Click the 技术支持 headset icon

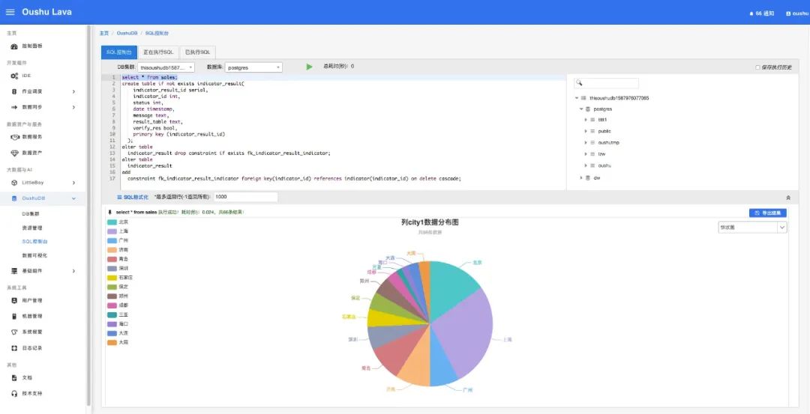point(15,394)
